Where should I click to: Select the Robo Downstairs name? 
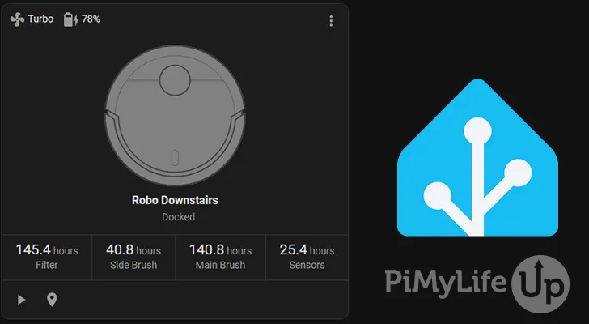tap(175, 199)
